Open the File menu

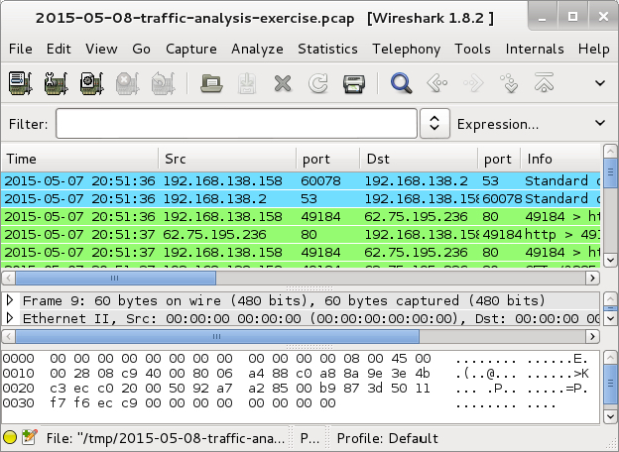[x=21, y=49]
